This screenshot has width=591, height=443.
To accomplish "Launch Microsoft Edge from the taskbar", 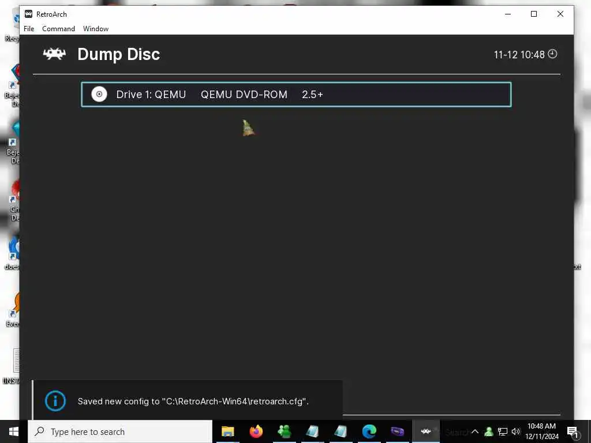I will click(x=369, y=431).
